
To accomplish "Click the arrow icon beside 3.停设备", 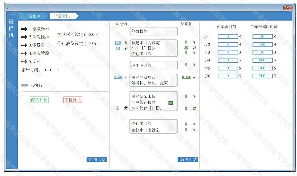I will coord(24,45).
